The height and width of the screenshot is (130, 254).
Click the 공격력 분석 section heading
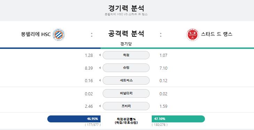[x=126, y=34]
